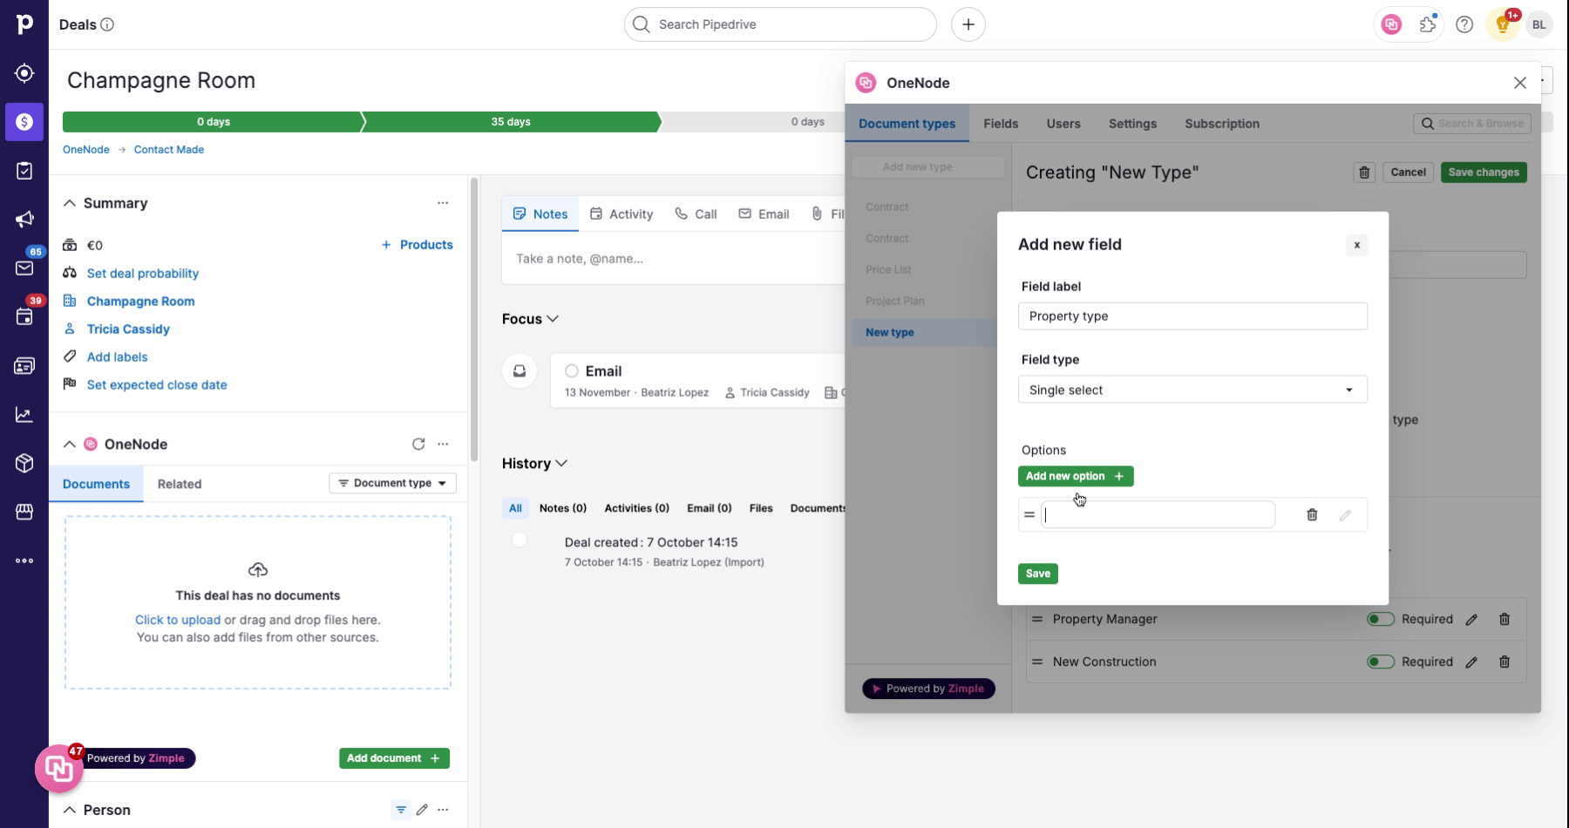Click Save changes button
This screenshot has width=1569, height=828.
1484,173
